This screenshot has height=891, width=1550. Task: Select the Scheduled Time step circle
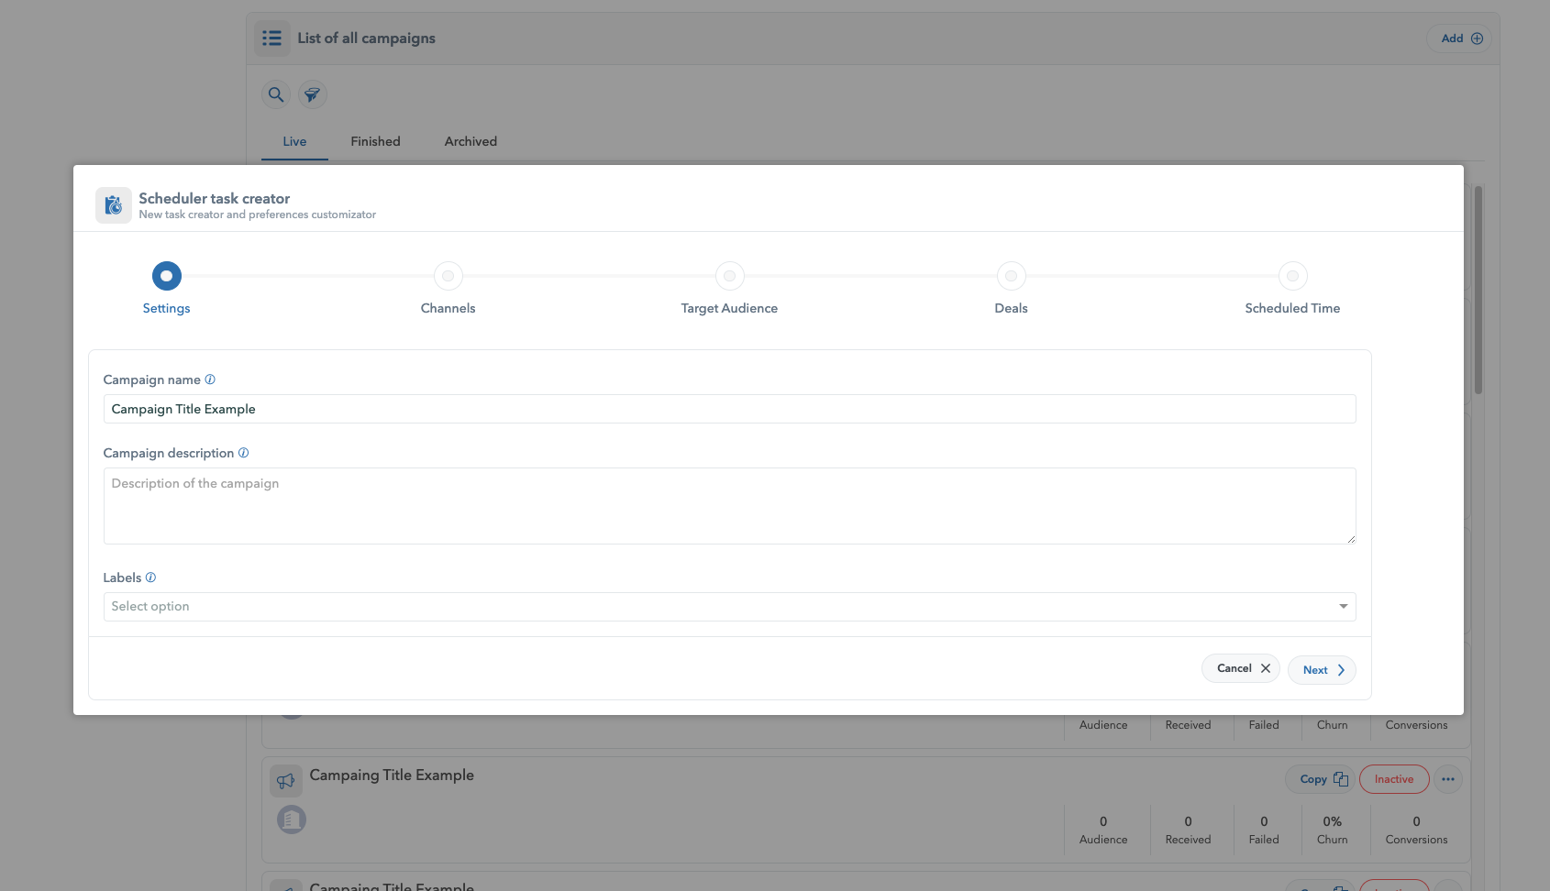point(1293,276)
